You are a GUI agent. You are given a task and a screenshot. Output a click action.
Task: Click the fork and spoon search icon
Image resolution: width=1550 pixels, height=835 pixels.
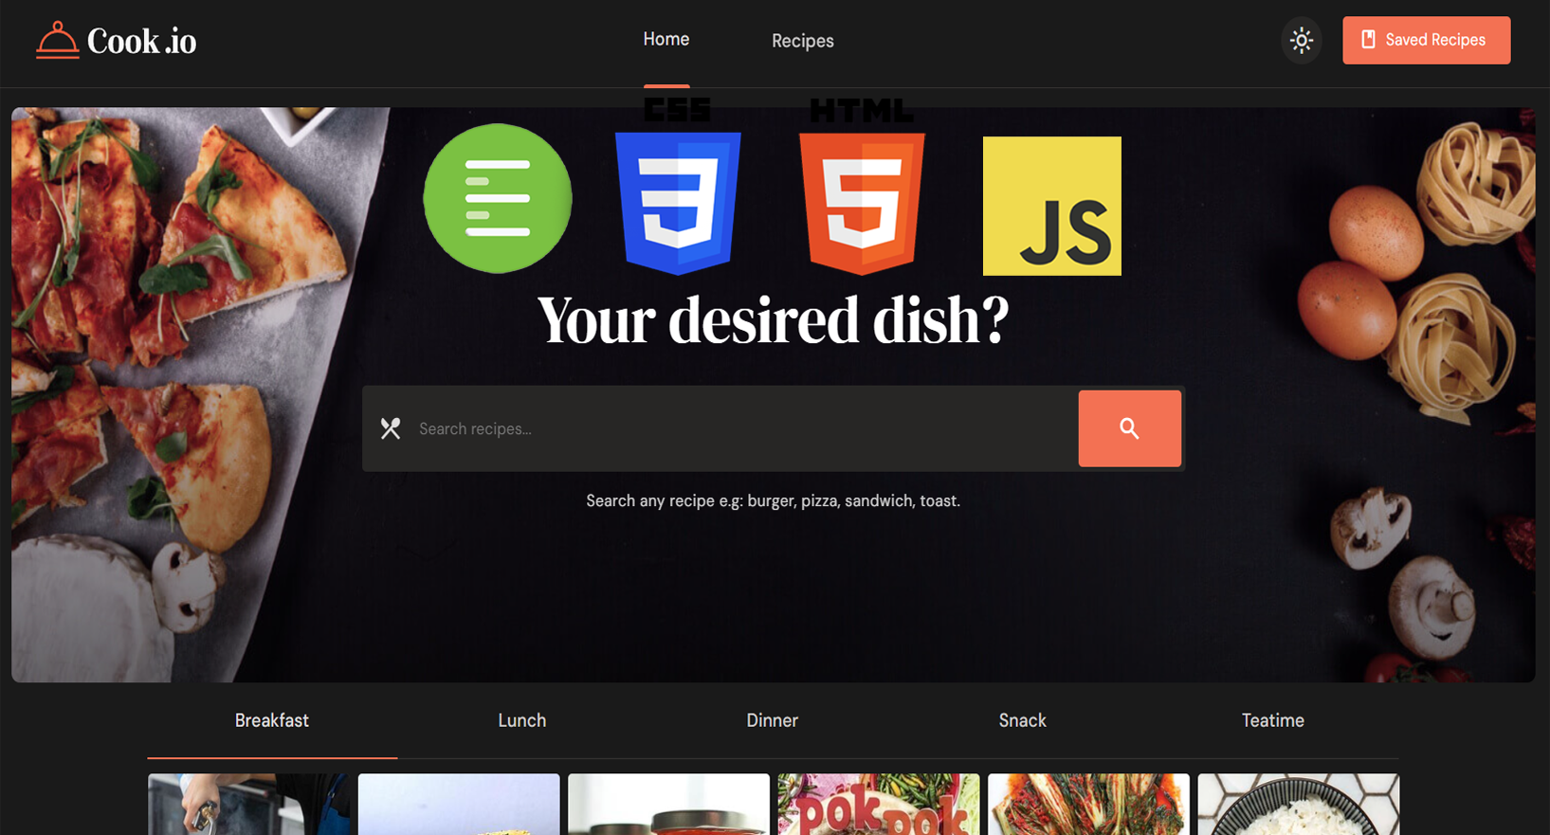[x=391, y=428]
